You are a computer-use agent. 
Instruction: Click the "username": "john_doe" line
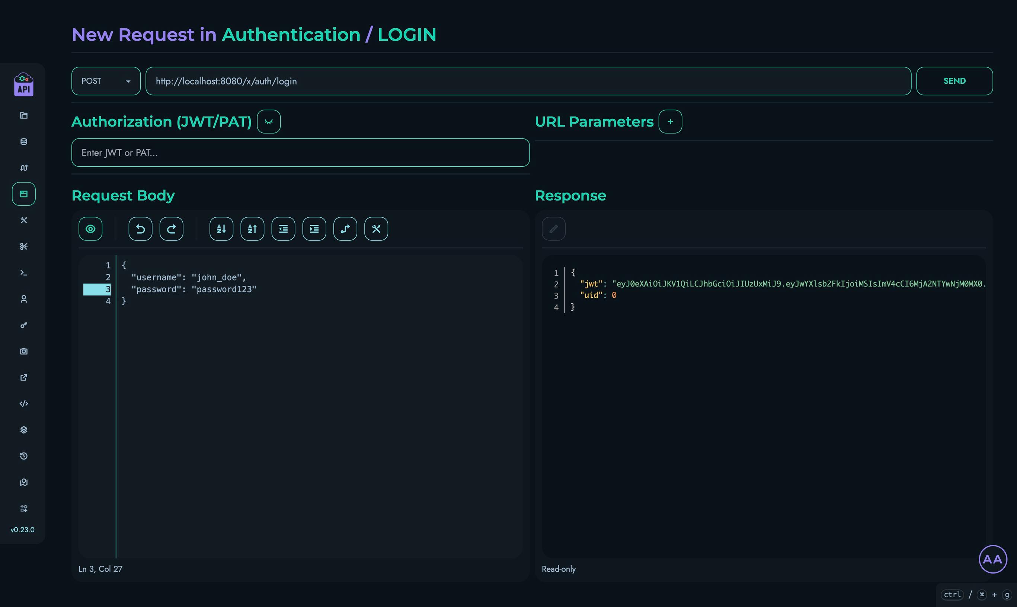point(189,277)
